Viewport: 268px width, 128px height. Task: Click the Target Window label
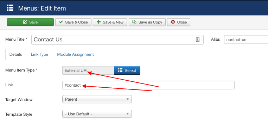point(19,100)
